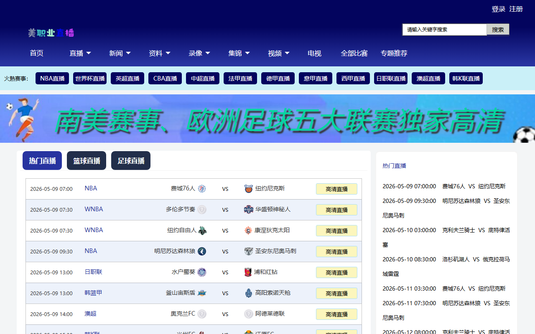Click the 釜山宙斯盾 team logo

coord(202,293)
